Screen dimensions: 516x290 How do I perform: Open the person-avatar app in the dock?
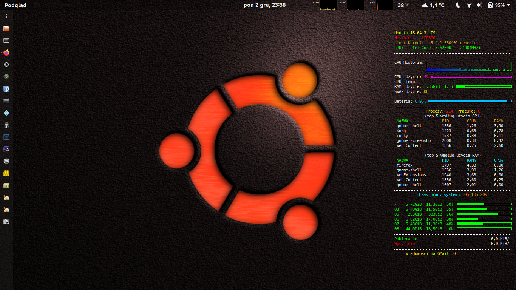click(x=6, y=125)
